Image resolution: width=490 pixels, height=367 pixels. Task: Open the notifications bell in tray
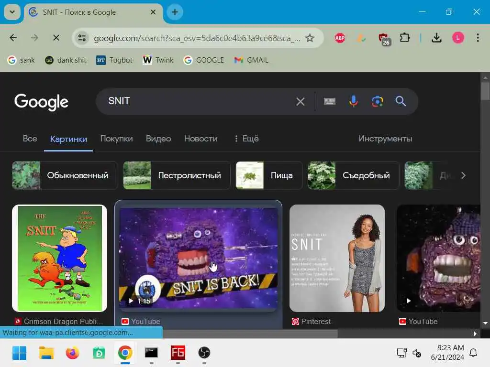pyautogui.click(x=473, y=353)
